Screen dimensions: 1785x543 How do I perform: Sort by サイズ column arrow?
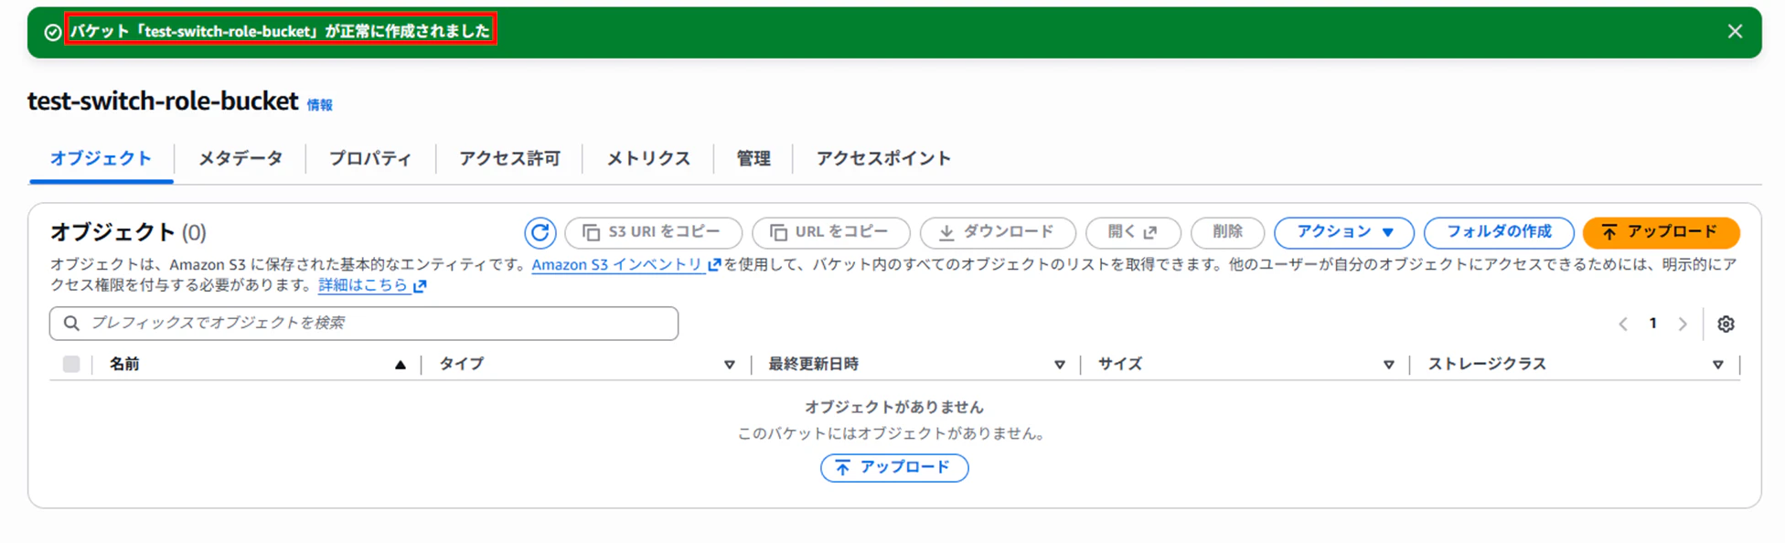coord(1388,366)
